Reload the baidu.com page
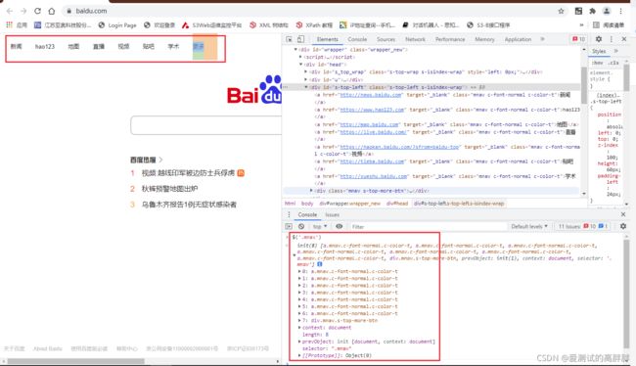636x366 pixels. 37,11
